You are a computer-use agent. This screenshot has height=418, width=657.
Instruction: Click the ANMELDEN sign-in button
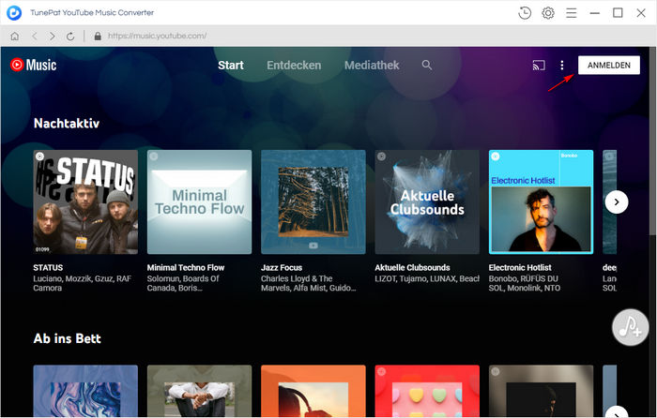coord(609,66)
